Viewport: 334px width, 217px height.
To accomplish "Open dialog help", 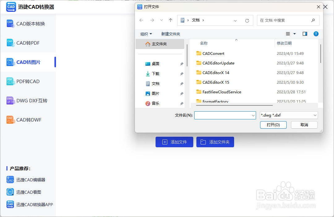I will point(316,34).
